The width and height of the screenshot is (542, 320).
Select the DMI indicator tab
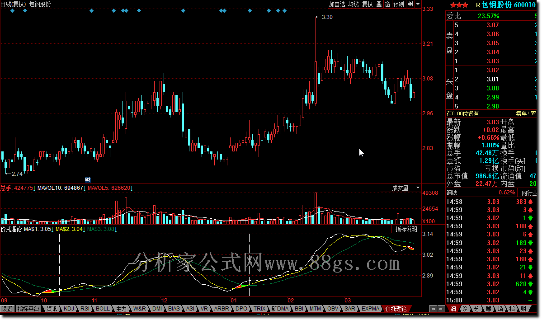point(157,309)
